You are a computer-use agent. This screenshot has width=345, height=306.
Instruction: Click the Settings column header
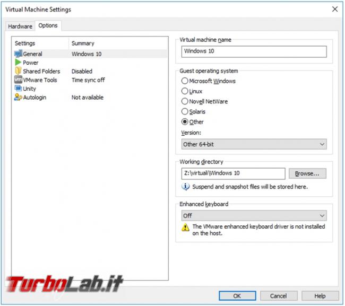point(25,43)
